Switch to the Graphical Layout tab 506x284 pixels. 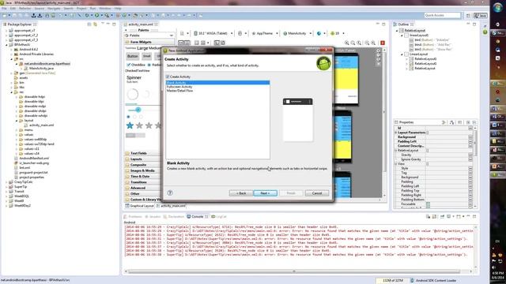(139, 206)
